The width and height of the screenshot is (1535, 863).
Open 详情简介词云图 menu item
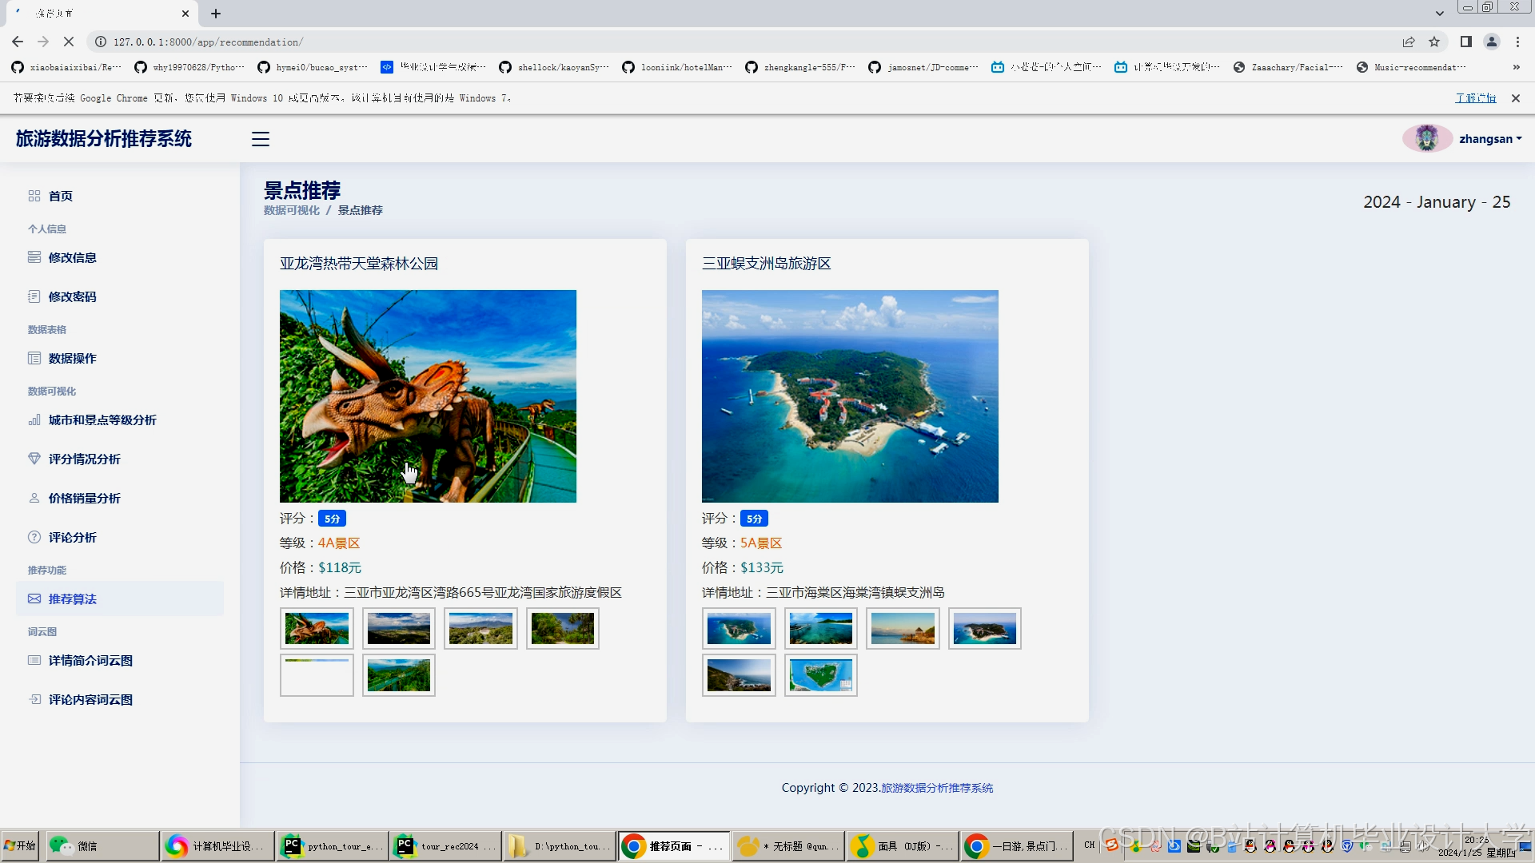pos(90,660)
